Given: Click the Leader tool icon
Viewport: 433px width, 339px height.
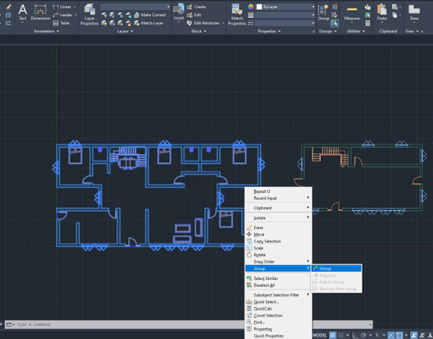Looking at the screenshot, I should point(55,15).
